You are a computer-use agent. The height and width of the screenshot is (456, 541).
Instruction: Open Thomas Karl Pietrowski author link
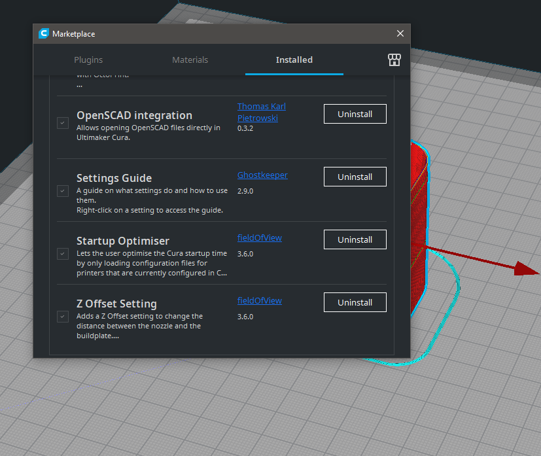tap(262, 112)
